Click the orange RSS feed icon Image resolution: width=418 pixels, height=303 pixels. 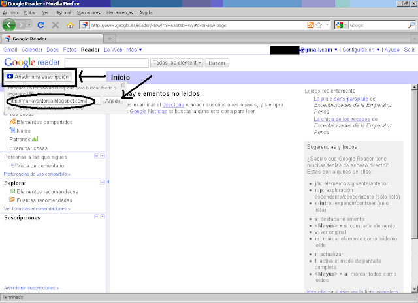coord(310,25)
